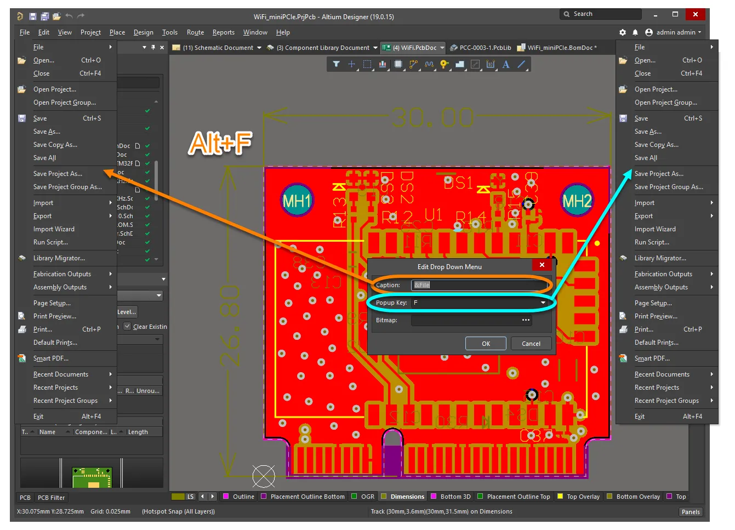Open the notifications bell
The height and width of the screenshot is (530, 735).
pos(635,32)
